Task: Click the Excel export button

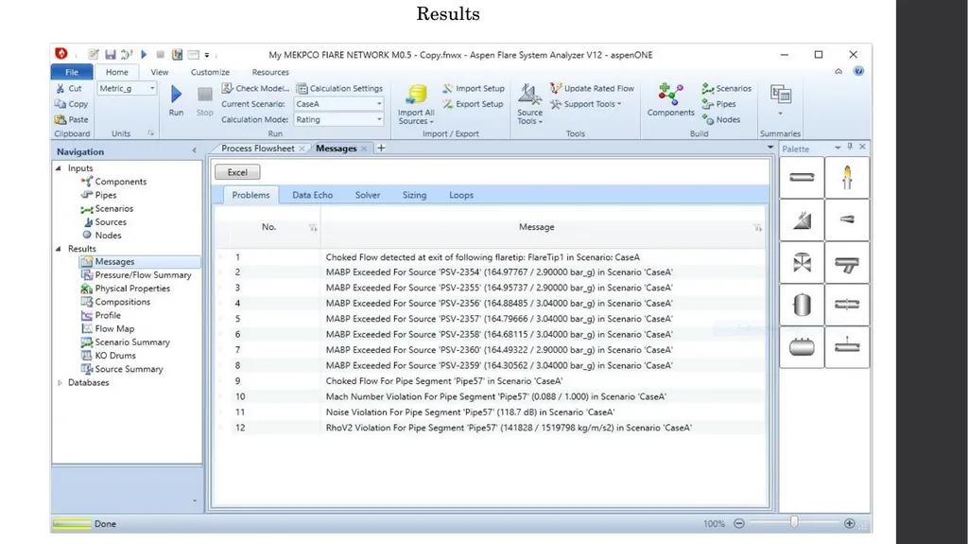Action: click(x=237, y=172)
